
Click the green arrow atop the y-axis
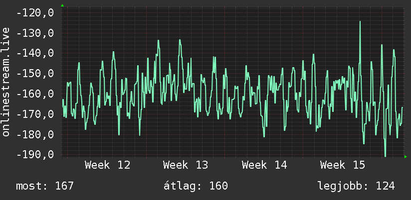62,5
